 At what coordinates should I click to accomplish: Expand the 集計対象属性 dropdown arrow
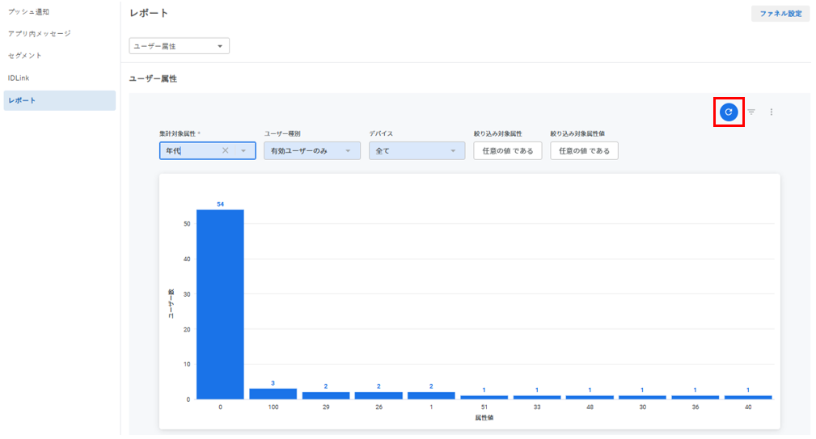[243, 151]
